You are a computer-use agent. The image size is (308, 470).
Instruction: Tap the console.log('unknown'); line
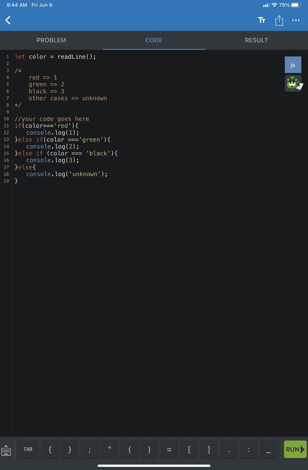[67, 174]
